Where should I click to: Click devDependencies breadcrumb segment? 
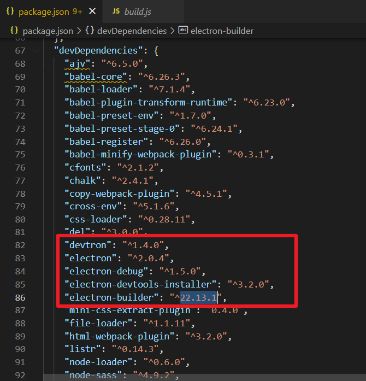click(x=132, y=31)
